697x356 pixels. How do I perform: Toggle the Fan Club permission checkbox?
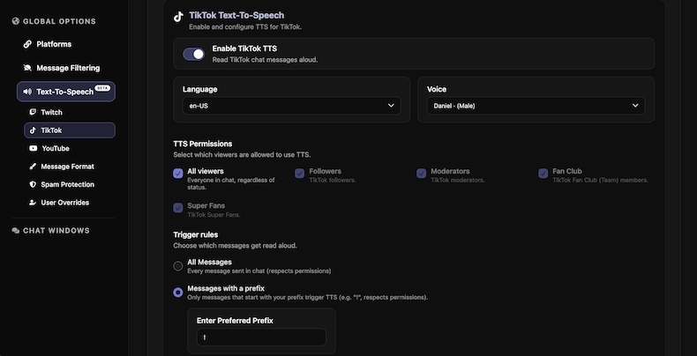pyautogui.click(x=543, y=174)
